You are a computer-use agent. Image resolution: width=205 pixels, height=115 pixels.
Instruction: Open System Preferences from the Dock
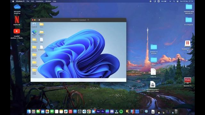click(x=80, y=111)
